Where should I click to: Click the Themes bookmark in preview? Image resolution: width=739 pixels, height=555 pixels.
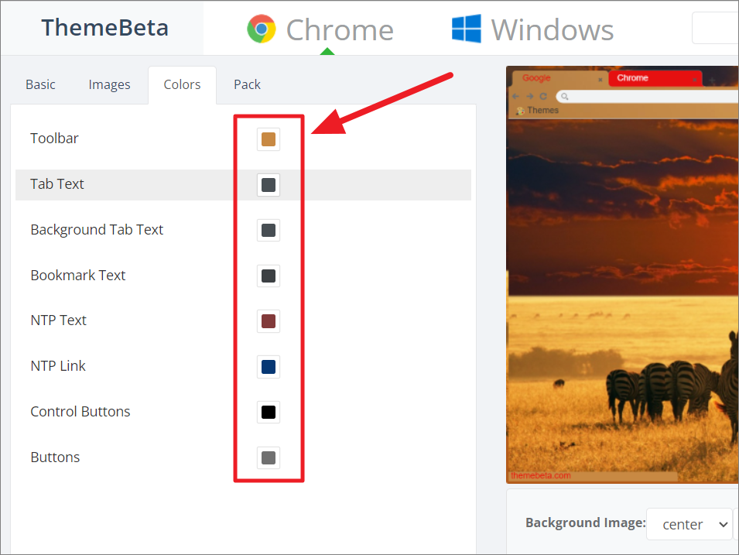[537, 111]
